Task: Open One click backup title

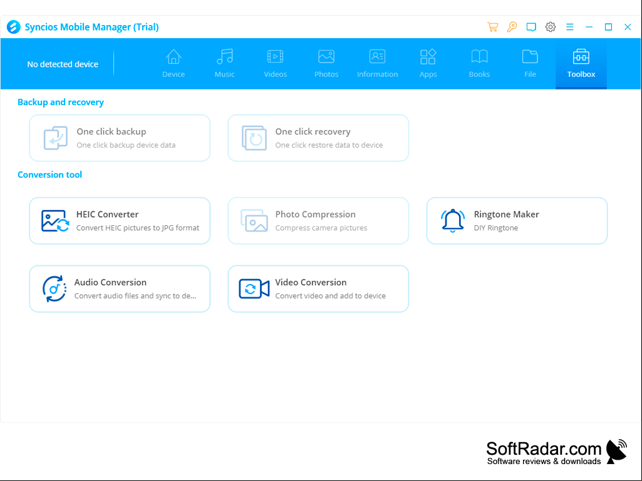Action: click(x=111, y=132)
